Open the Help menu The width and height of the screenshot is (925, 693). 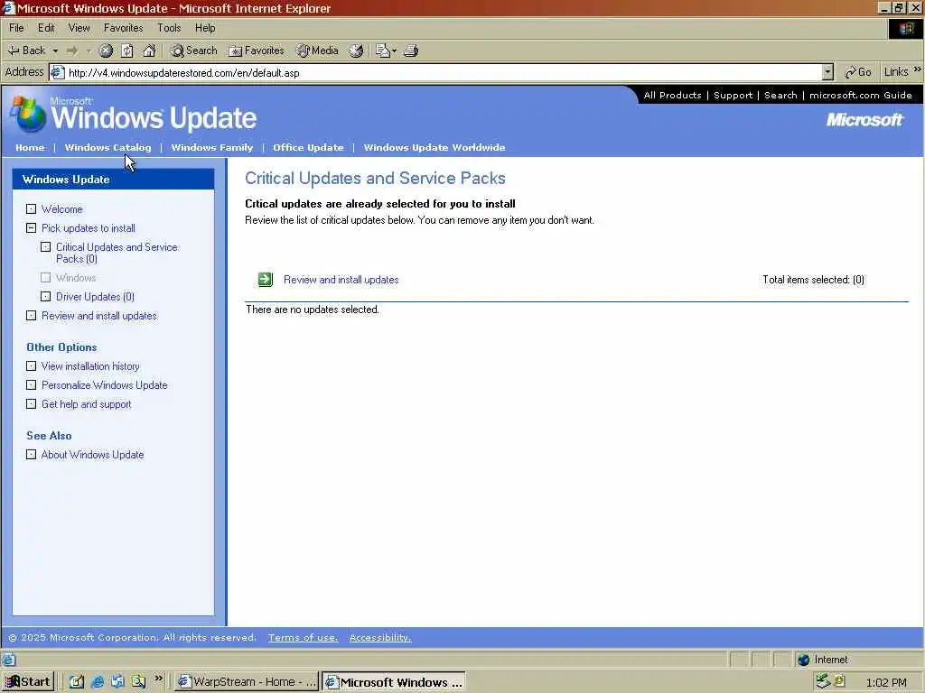[205, 28]
